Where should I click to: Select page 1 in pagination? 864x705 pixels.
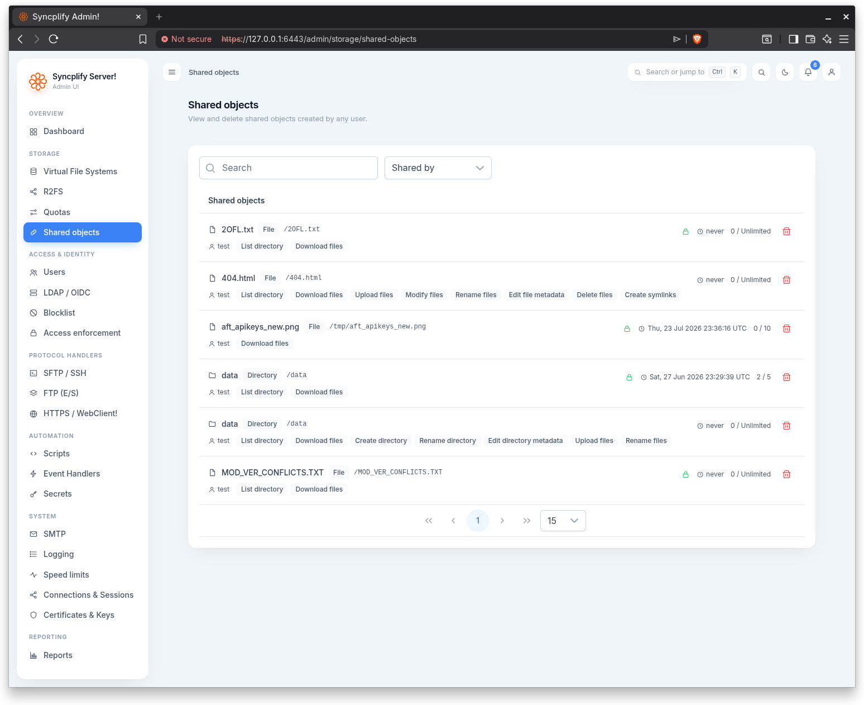point(478,521)
